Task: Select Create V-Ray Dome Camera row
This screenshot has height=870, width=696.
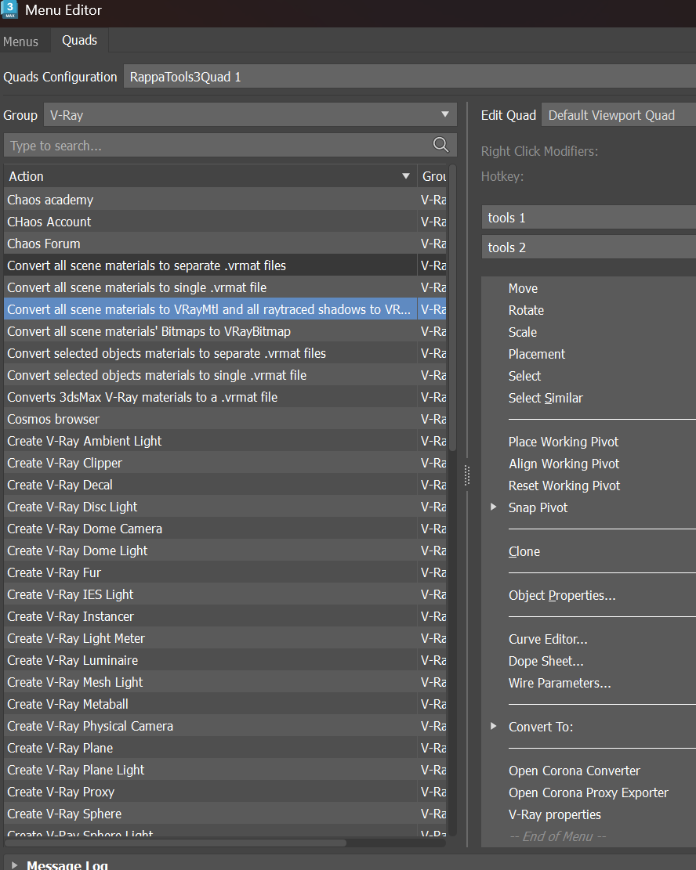Action: pyautogui.click(x=225, y=529)
